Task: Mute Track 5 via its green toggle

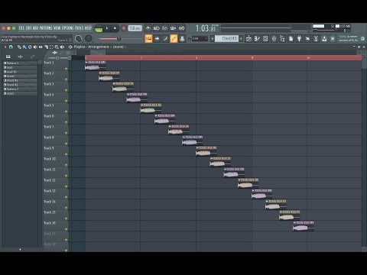Action: (67, 112)
